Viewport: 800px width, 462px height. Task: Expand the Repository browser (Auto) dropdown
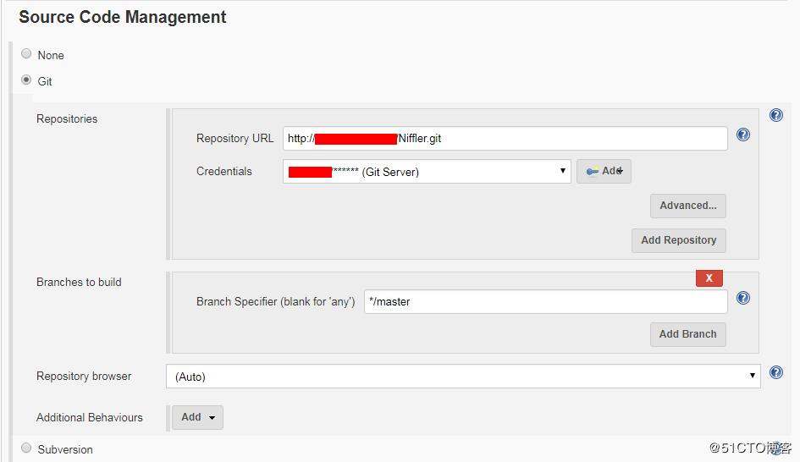(463, 377)
